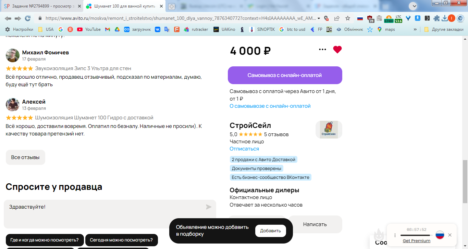The height and width of the screenshot is (249, 468).
Task: Expand the tab search chevron button
Action: pos(414,6)
